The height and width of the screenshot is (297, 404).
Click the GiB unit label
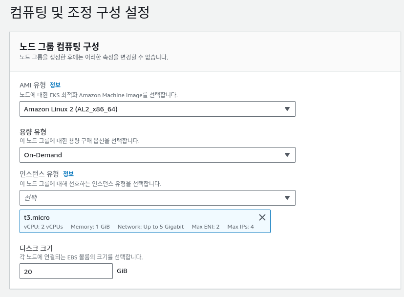click(x=122, y=271)
